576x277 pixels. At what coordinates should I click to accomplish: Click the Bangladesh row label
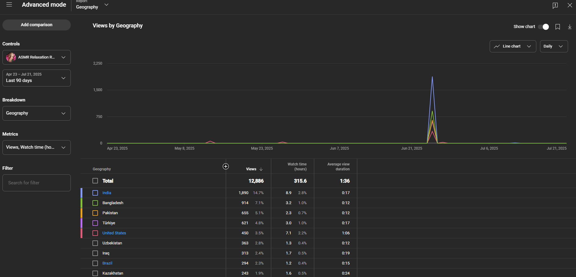(x=113, y=203)
